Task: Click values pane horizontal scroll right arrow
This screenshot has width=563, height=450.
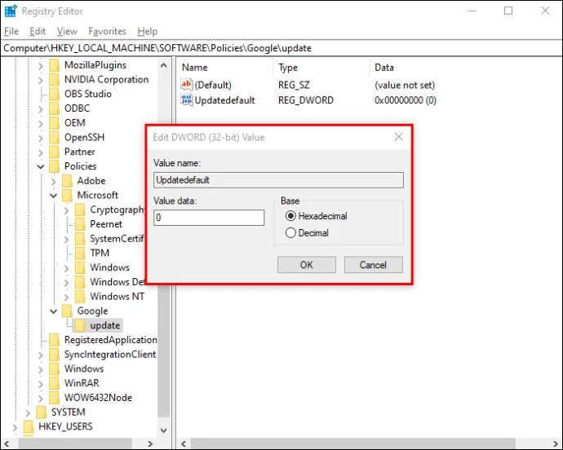Action: pos(555,444)
